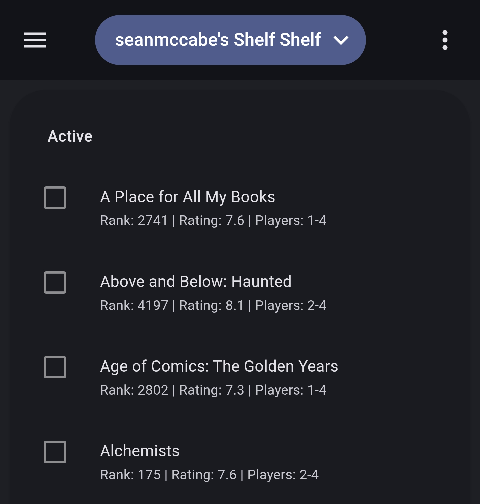Select the Age of Comics checkbox
The image size is (480, 504).
pos(55,367)
